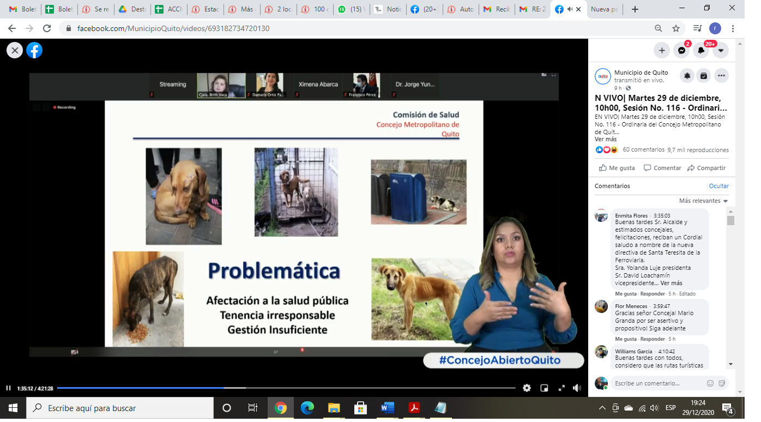Expand the description with Ver más
This screenshot has width=761, height=422.
coord(606,139)
